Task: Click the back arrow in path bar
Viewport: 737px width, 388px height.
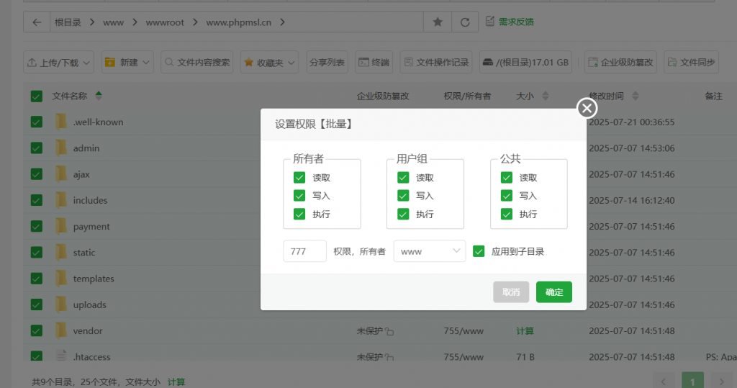Action: [x=37, y=22]
